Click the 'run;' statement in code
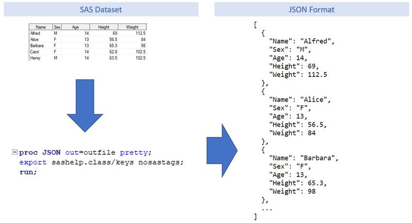The height and width of the screenshot is (223, 412). coord(28,172)
